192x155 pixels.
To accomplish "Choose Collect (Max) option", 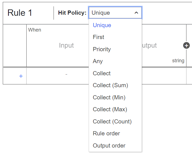I will tap(110, 109).
